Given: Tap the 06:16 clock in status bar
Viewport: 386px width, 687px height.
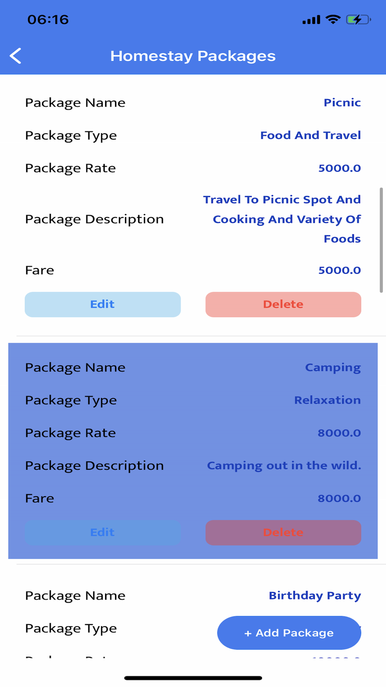Looking at the screenshot, I should tap(48, 20).
